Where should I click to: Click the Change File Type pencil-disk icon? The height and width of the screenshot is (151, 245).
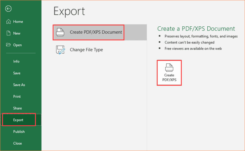coord(60,50)
